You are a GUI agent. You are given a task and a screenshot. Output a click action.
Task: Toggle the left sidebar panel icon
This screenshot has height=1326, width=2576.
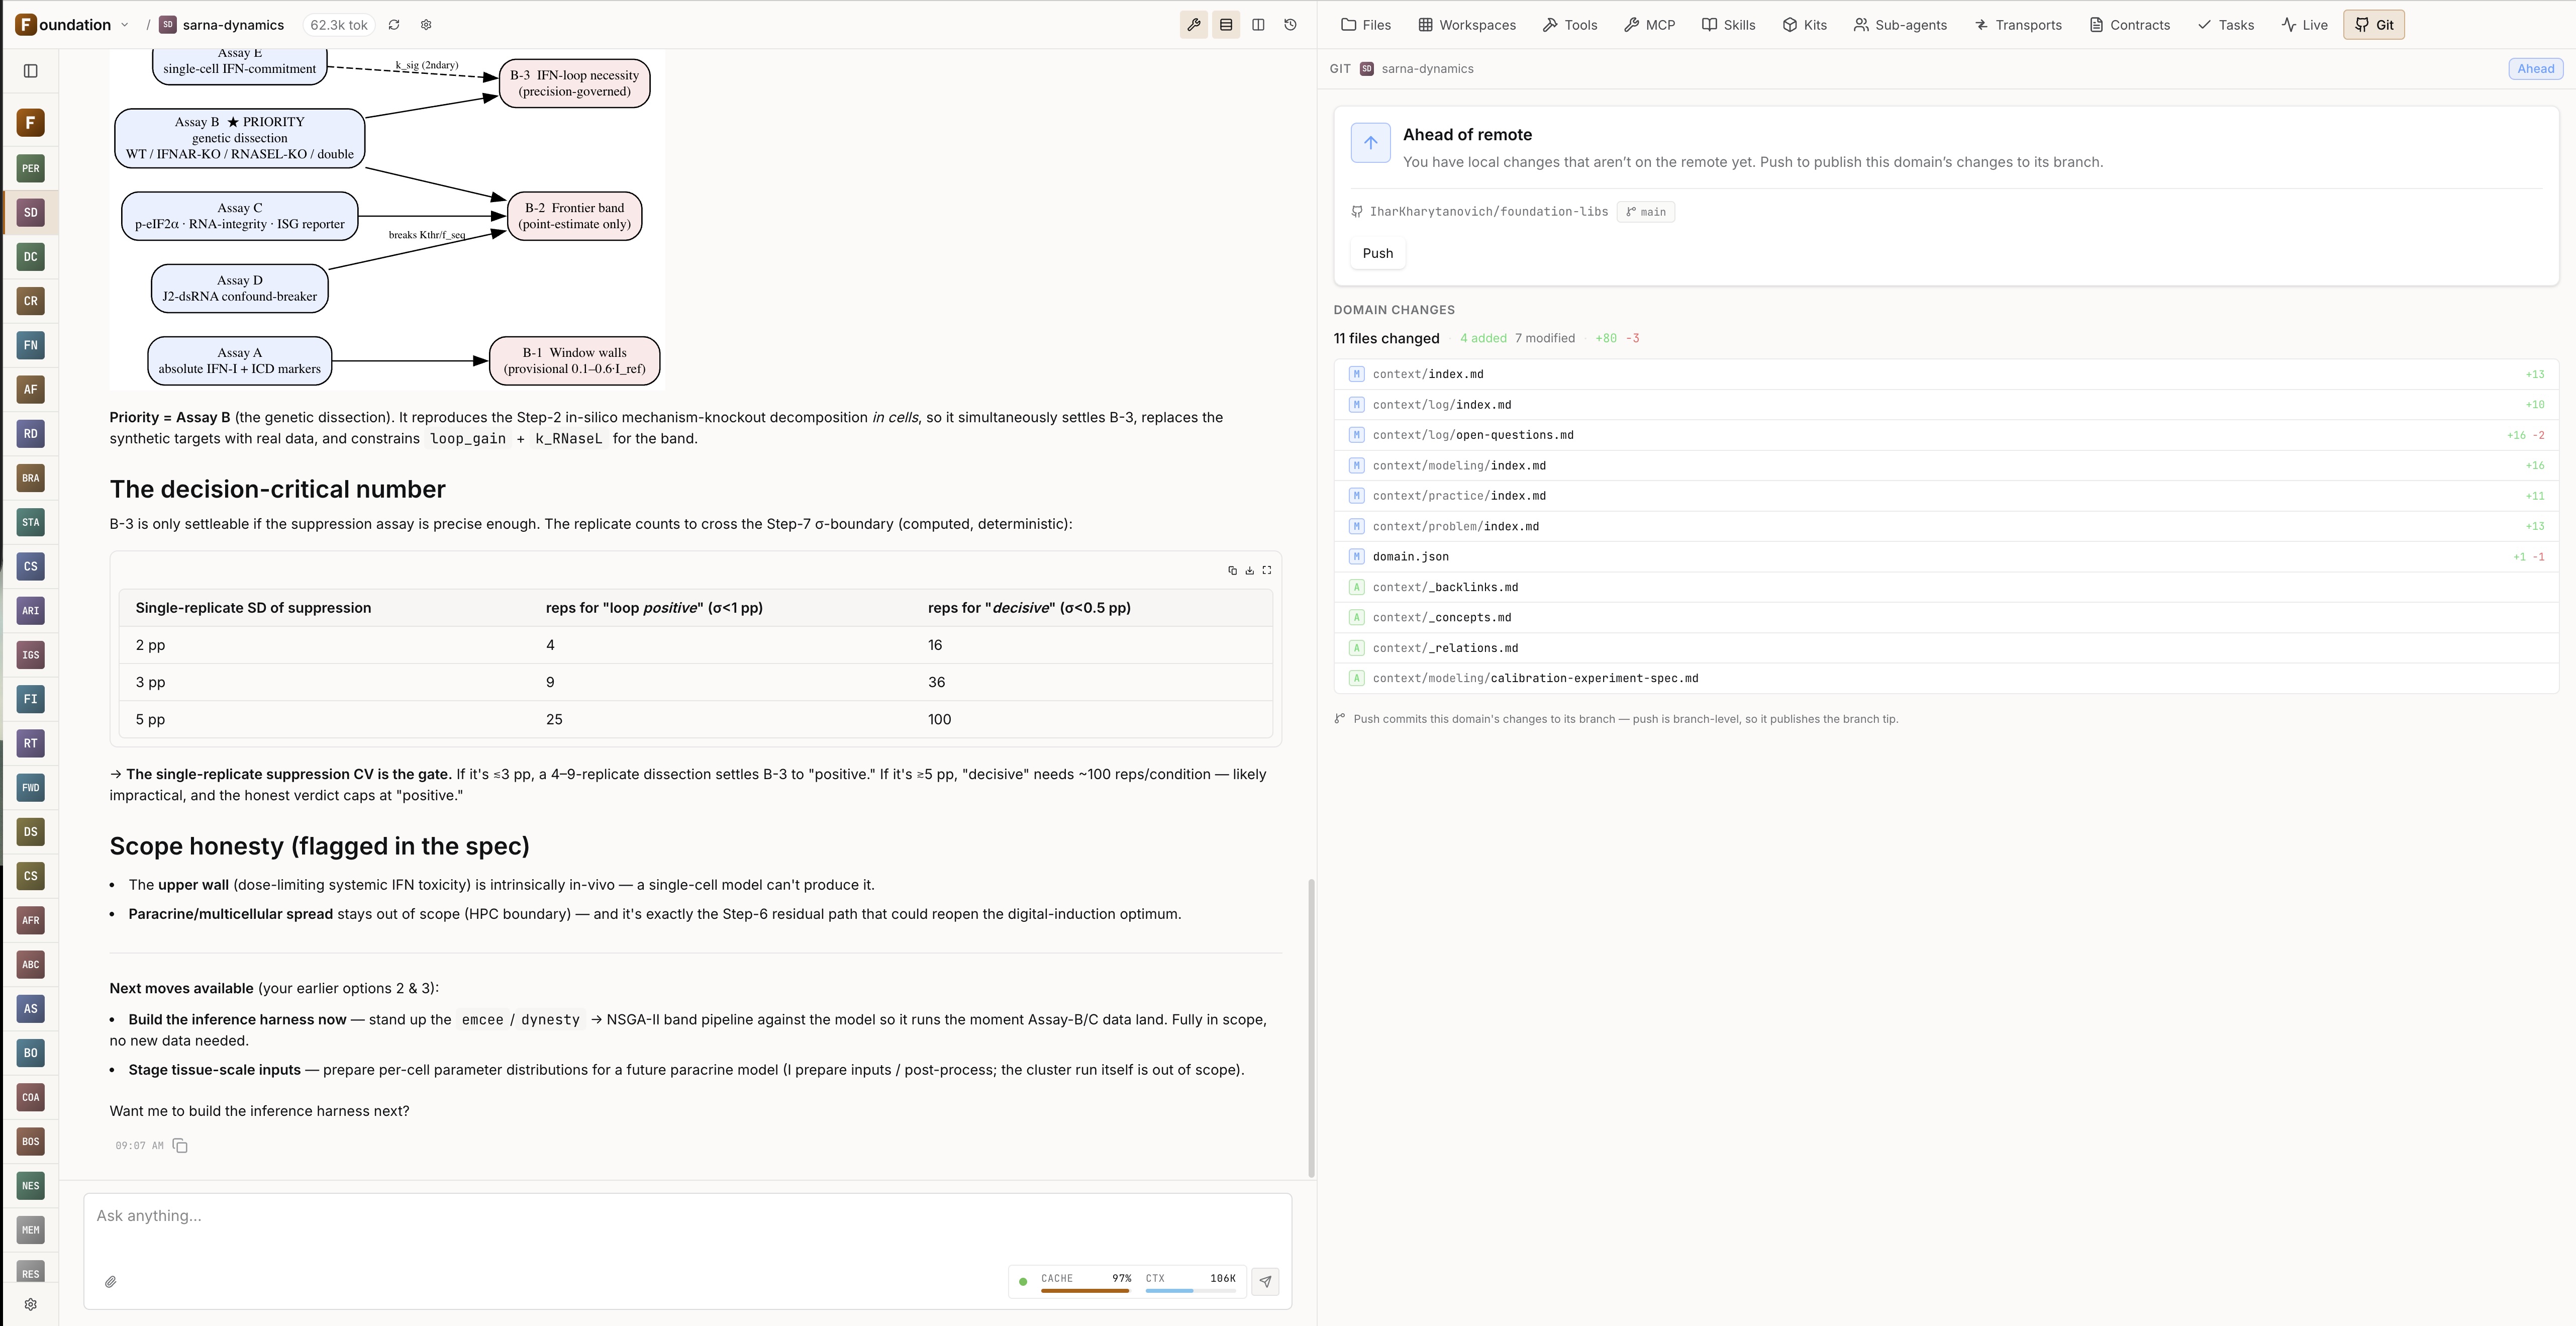click(31, 71)
